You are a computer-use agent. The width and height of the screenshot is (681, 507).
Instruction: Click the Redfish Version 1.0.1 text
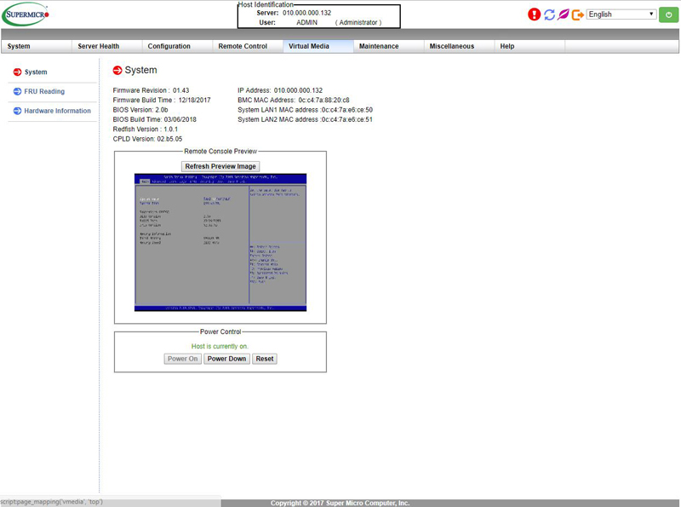[x=145, y=130]
